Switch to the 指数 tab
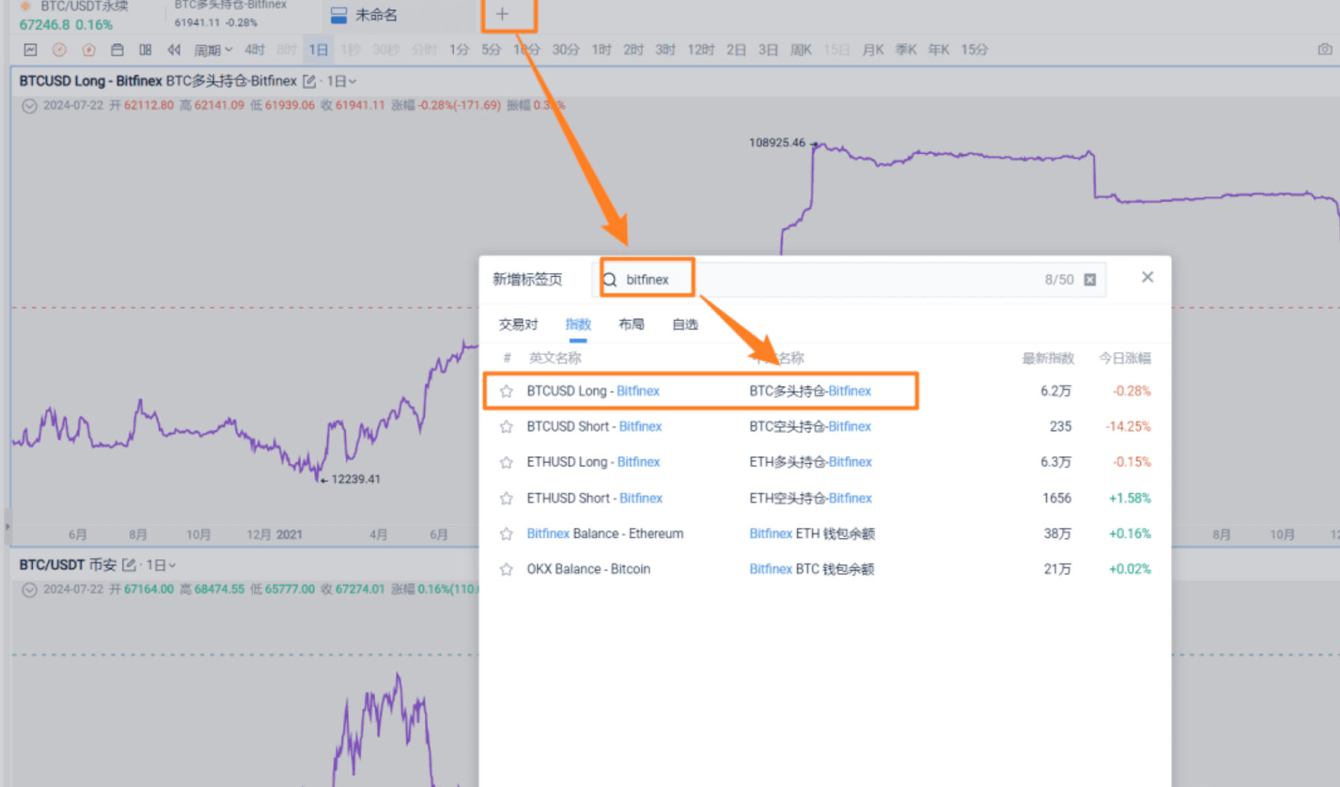This screenshot has width=1340, height=787. pos(578,324)
